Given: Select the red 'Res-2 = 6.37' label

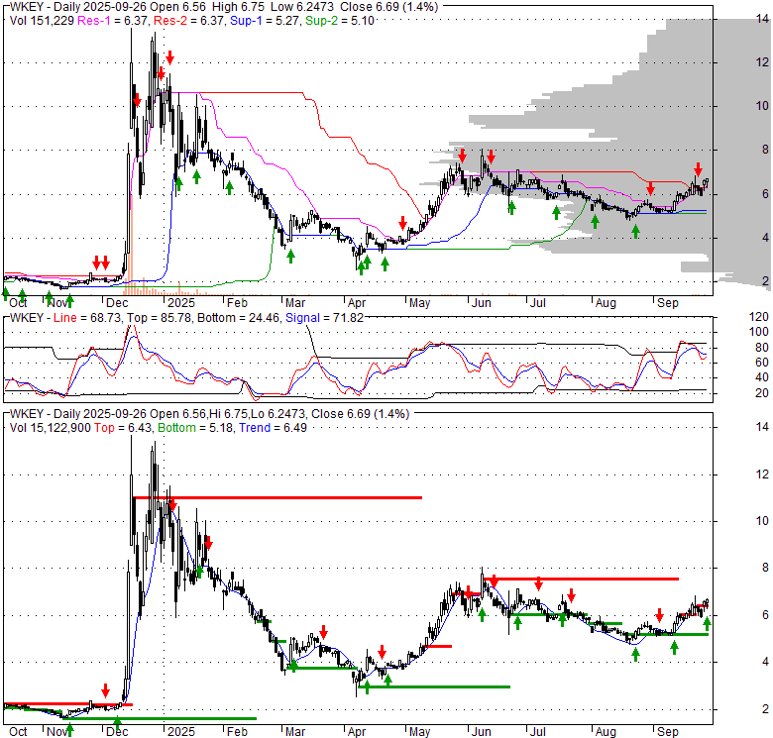Looking at the screenshot, I should click(189, 21).
